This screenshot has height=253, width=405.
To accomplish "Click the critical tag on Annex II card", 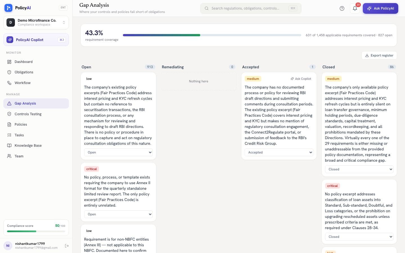I will coord(91,169).
